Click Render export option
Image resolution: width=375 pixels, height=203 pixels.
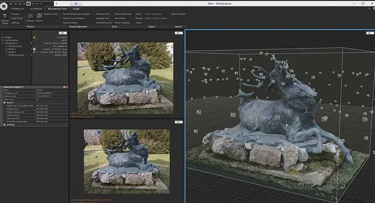point(139,18)
